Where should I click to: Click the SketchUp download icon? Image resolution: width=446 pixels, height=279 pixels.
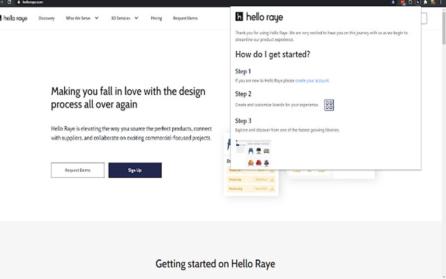272,180
